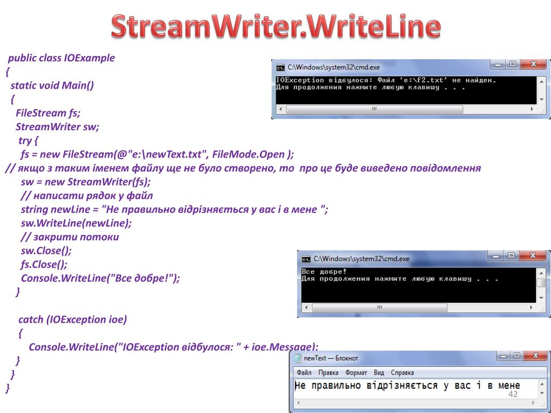
Task: Click vertical scrollbar thumb in lower cmd window
Action: [541, 283]
